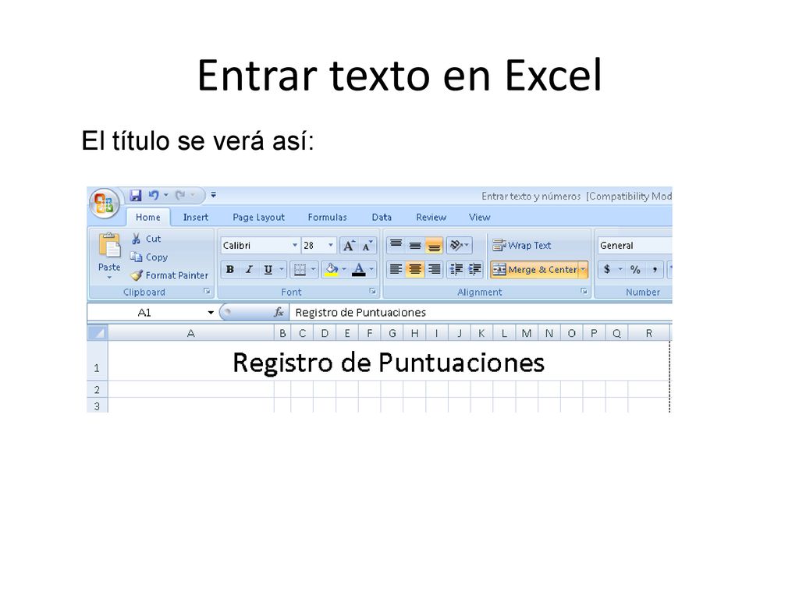
Task: Decrease font size with Shrink Font
Action: [368, 246]
